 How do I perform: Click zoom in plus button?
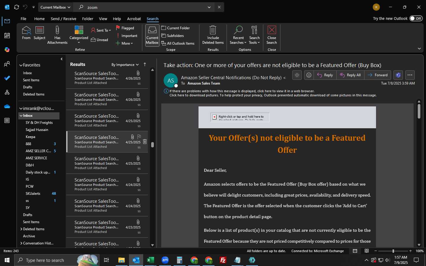point(410,251)
